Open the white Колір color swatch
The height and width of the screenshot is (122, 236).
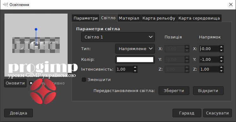point(135,60)
